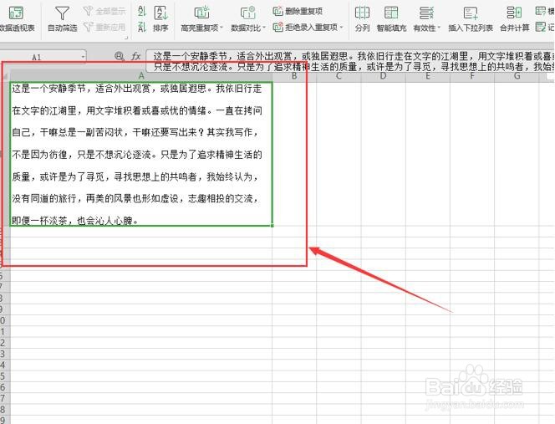Click the 全部显示 show all button
The height and width of the screenshot is (424, 555).
click(x=104, y=11)
